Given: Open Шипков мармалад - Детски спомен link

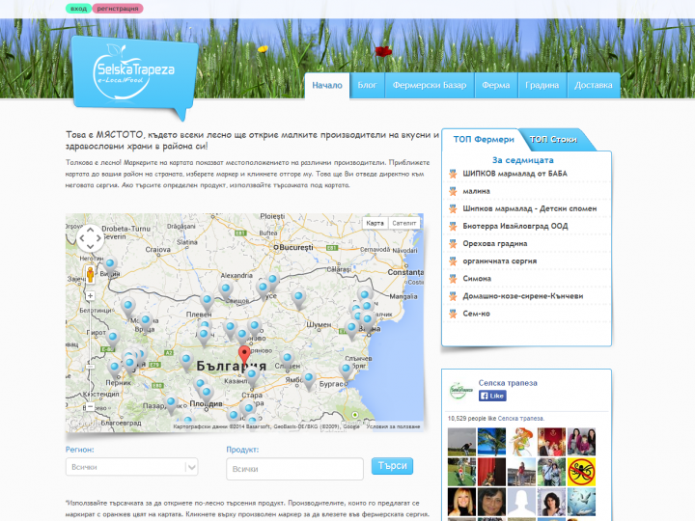Looking at the screenshot, I should (530, 208).
